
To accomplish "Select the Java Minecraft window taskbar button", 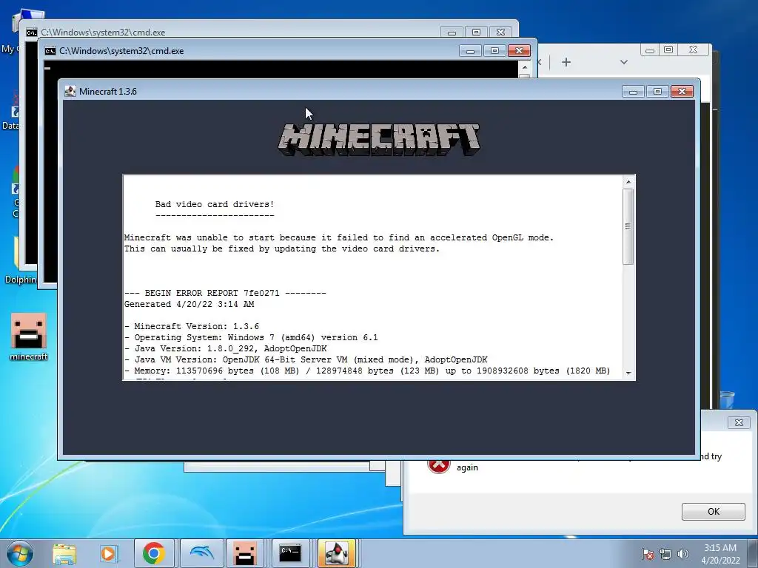I will (337, 553).
